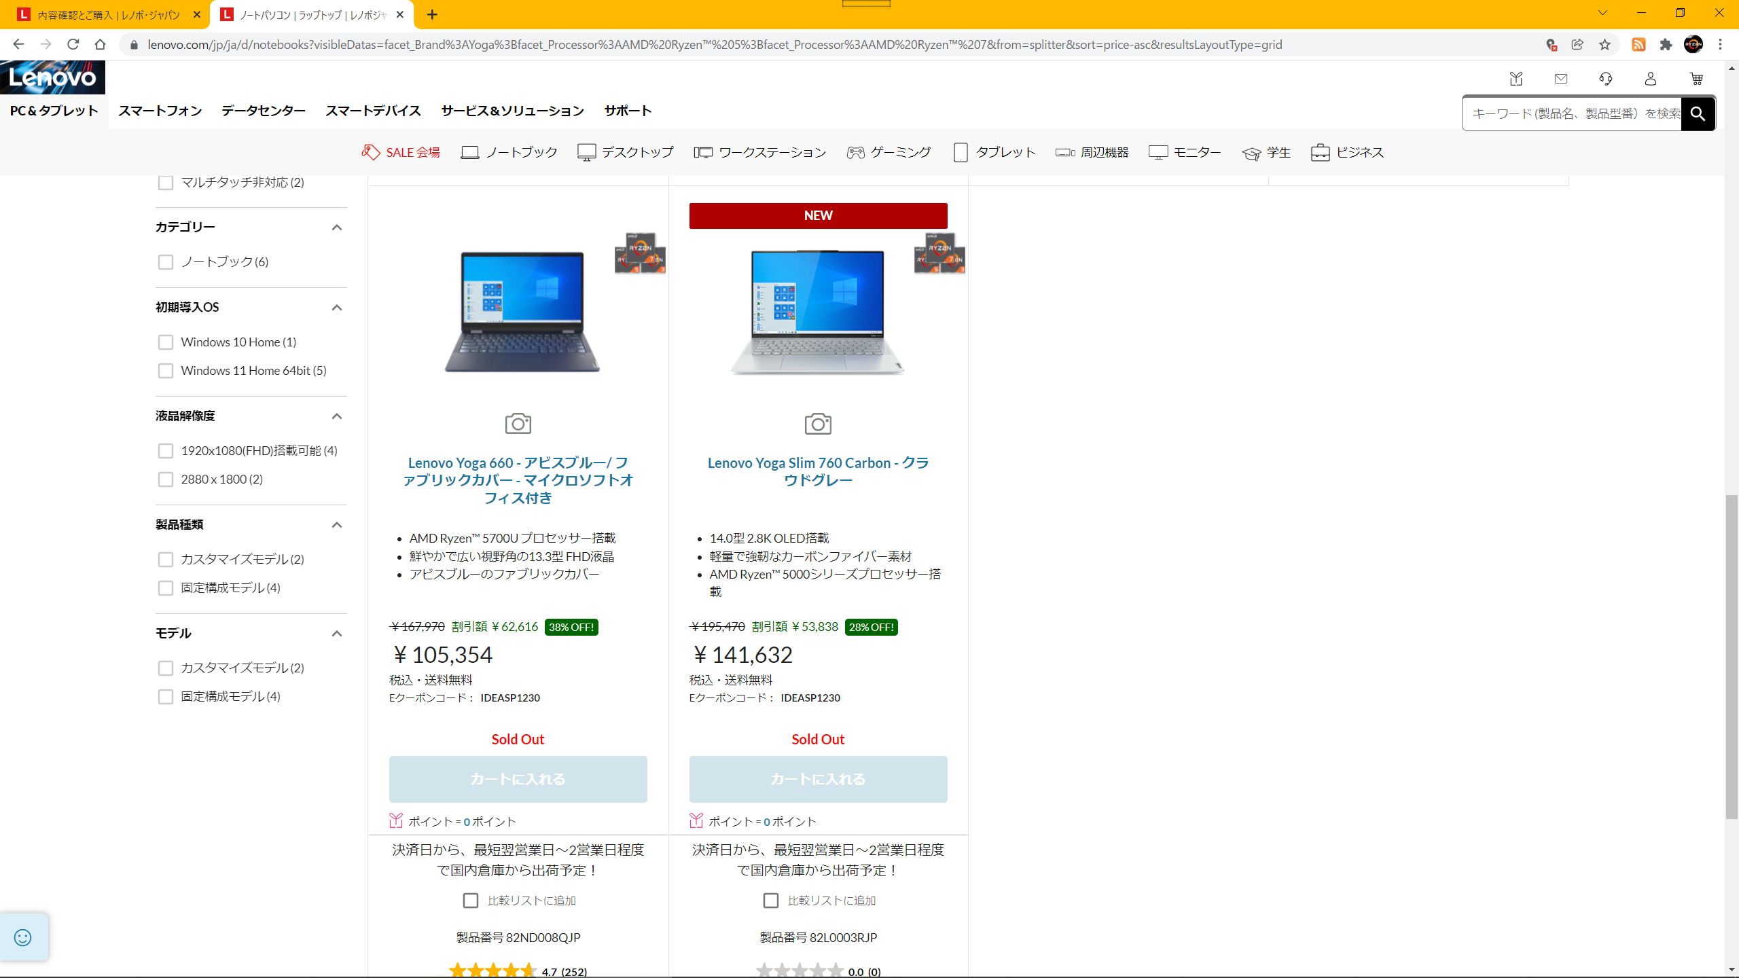Image resolution: width=1739 pixels, height=978 pixels.
Task: Collapse the 液晶解像度 filter section
Action: click(x=336, y=416)
